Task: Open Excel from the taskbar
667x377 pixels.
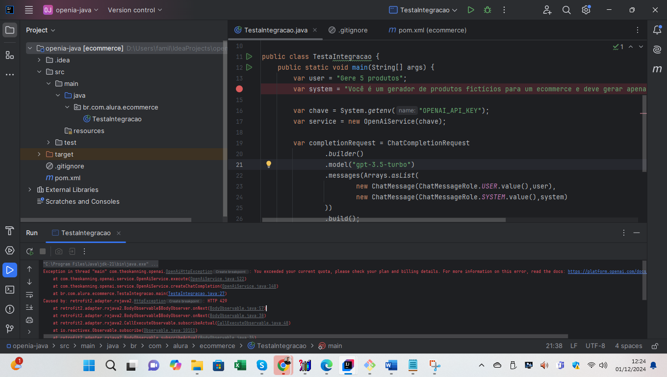Action: pyautogui.click(x=240, y=365)
